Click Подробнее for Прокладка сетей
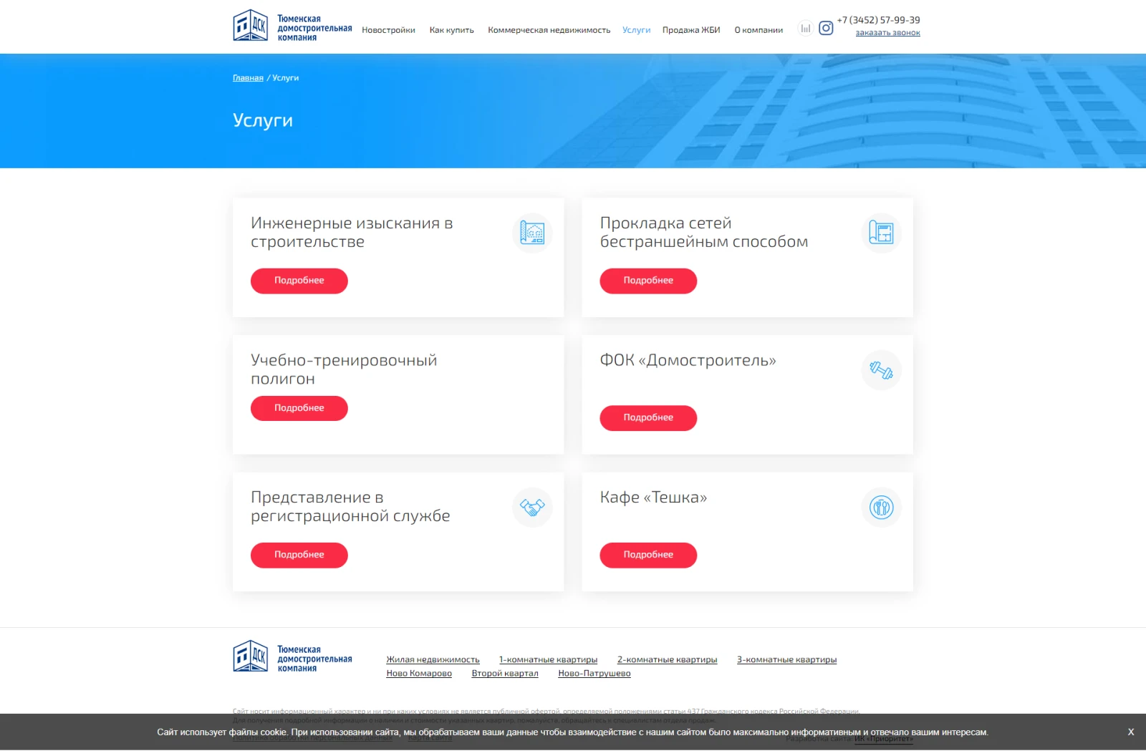Viewport: 1146px width, 756px height. 648,281
